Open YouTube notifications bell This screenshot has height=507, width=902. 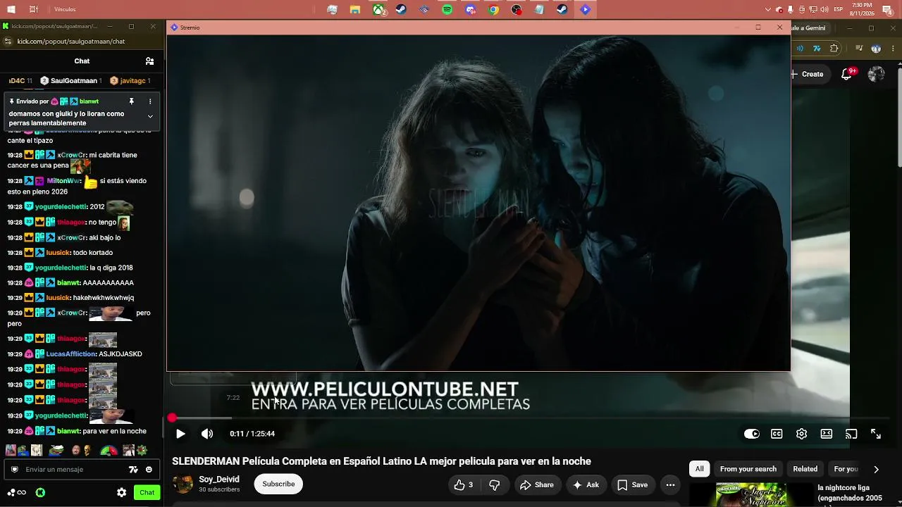pyautogui.click(x=848, y=74)
